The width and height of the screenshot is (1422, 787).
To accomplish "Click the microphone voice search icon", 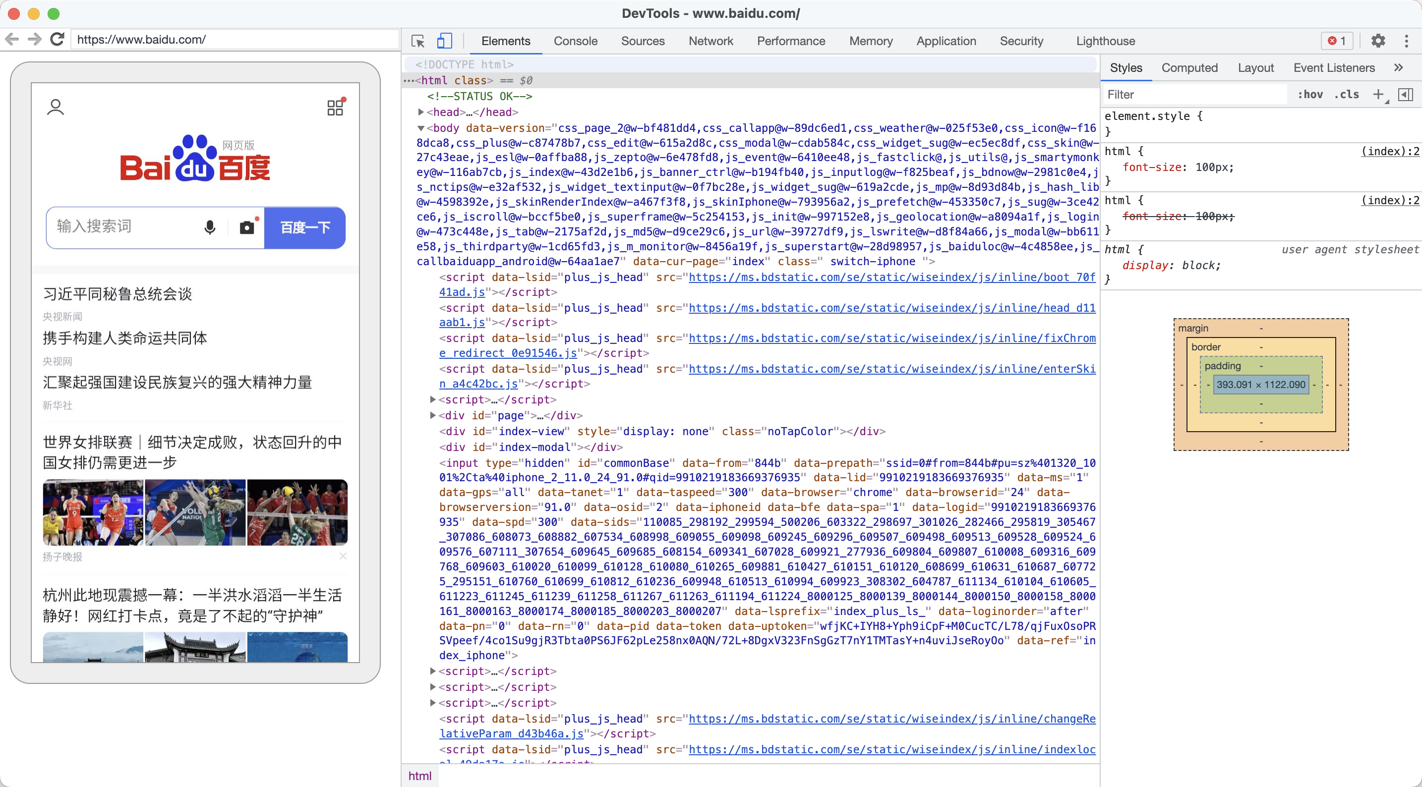I will tap(210, 227).
